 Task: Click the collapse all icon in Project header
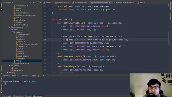click(x=34, y=2)
